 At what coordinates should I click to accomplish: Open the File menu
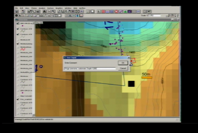16,8
